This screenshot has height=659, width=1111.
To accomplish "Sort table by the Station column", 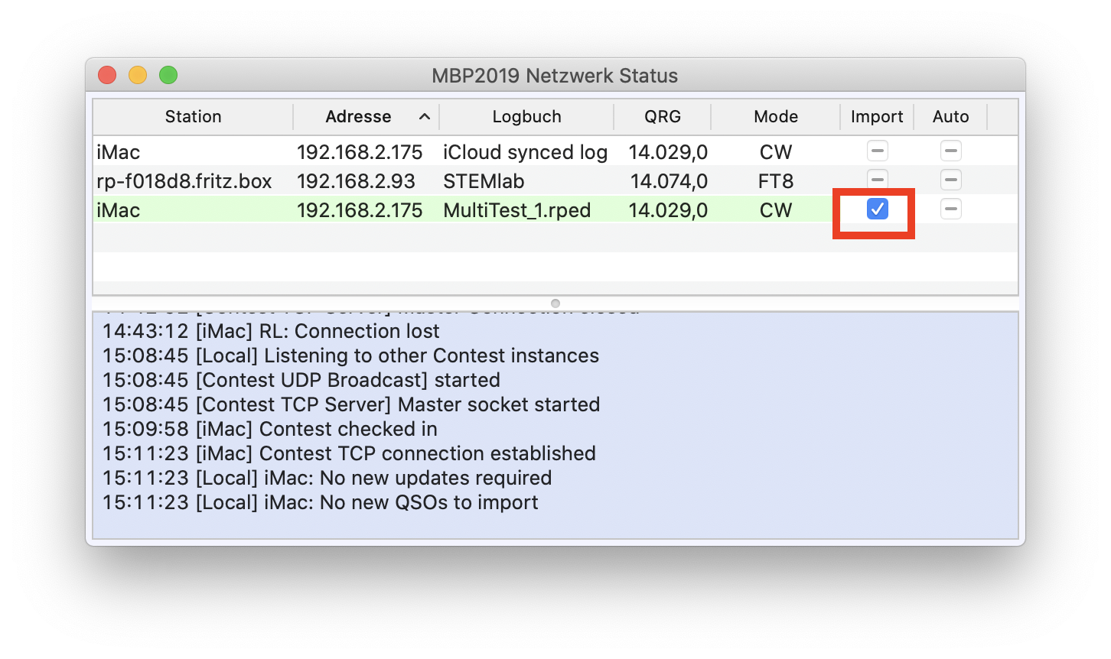I will pos(193,117).
